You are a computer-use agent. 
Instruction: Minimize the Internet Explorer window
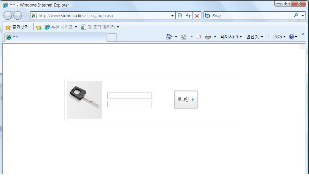(279, 4)
